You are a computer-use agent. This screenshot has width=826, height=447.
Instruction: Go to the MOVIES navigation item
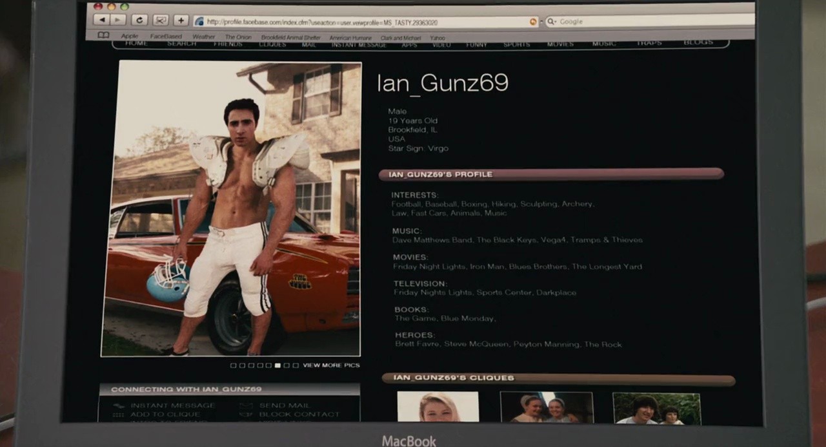tap(560, 44)
